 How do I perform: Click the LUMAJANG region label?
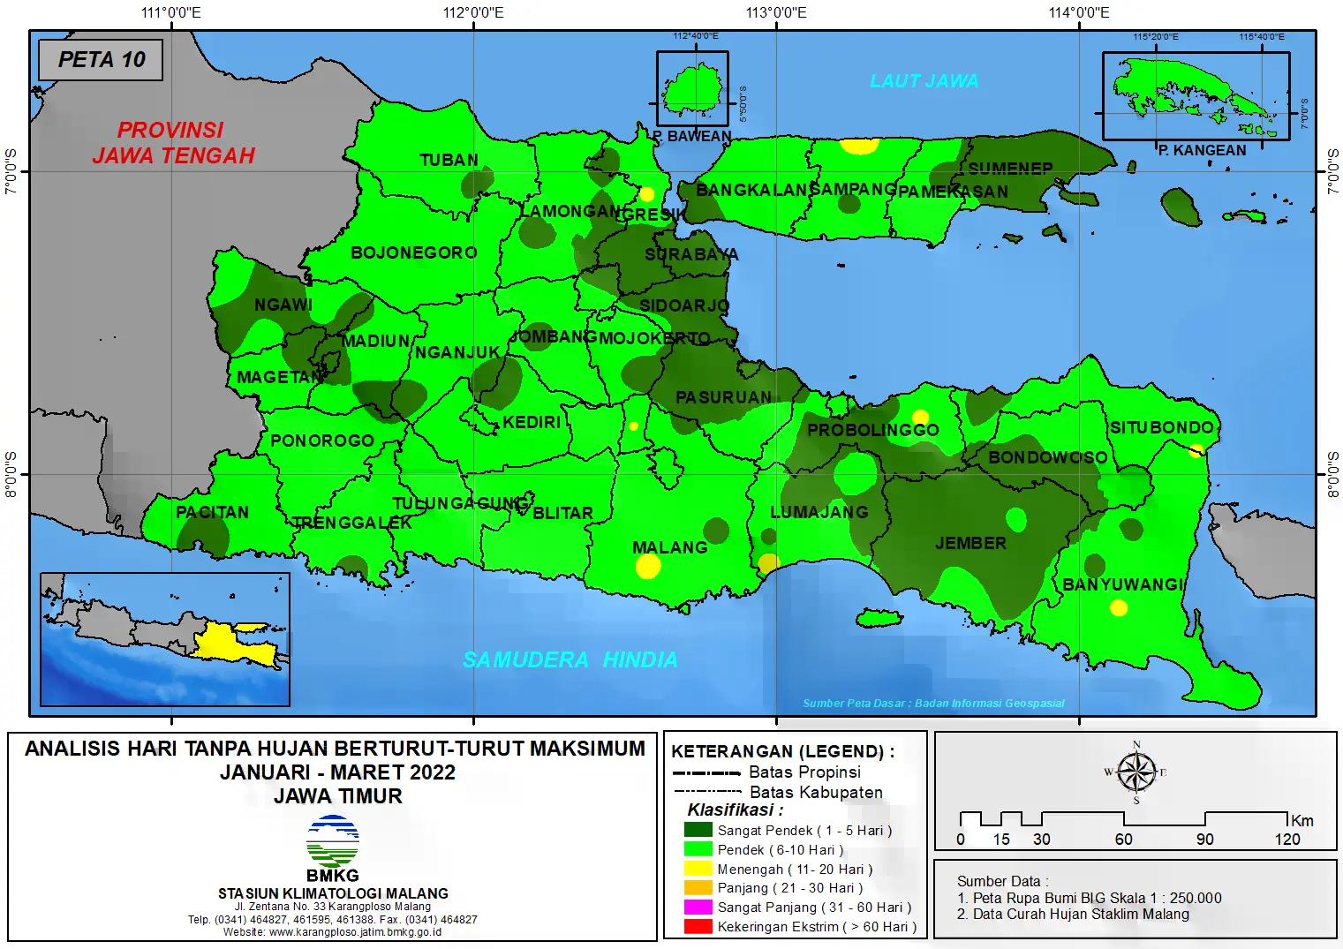(819, 513)
